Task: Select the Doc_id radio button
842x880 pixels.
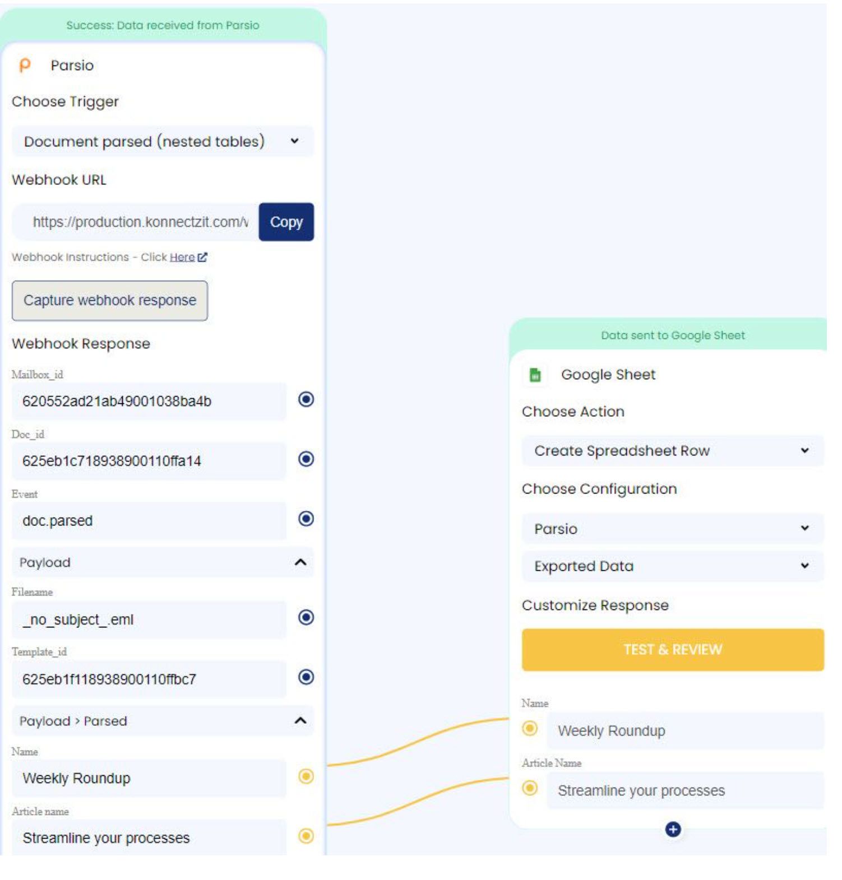Action: click(x=306, y=459)
